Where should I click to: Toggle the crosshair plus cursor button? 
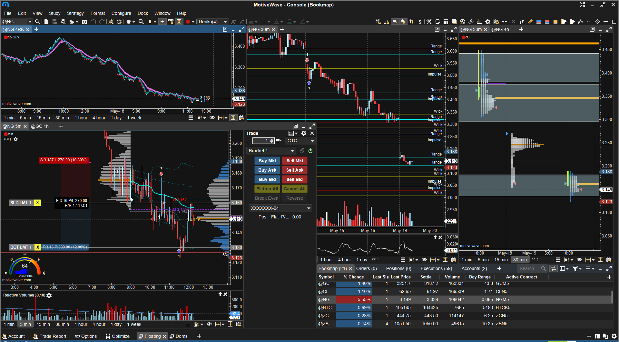[x=162, y=22]
